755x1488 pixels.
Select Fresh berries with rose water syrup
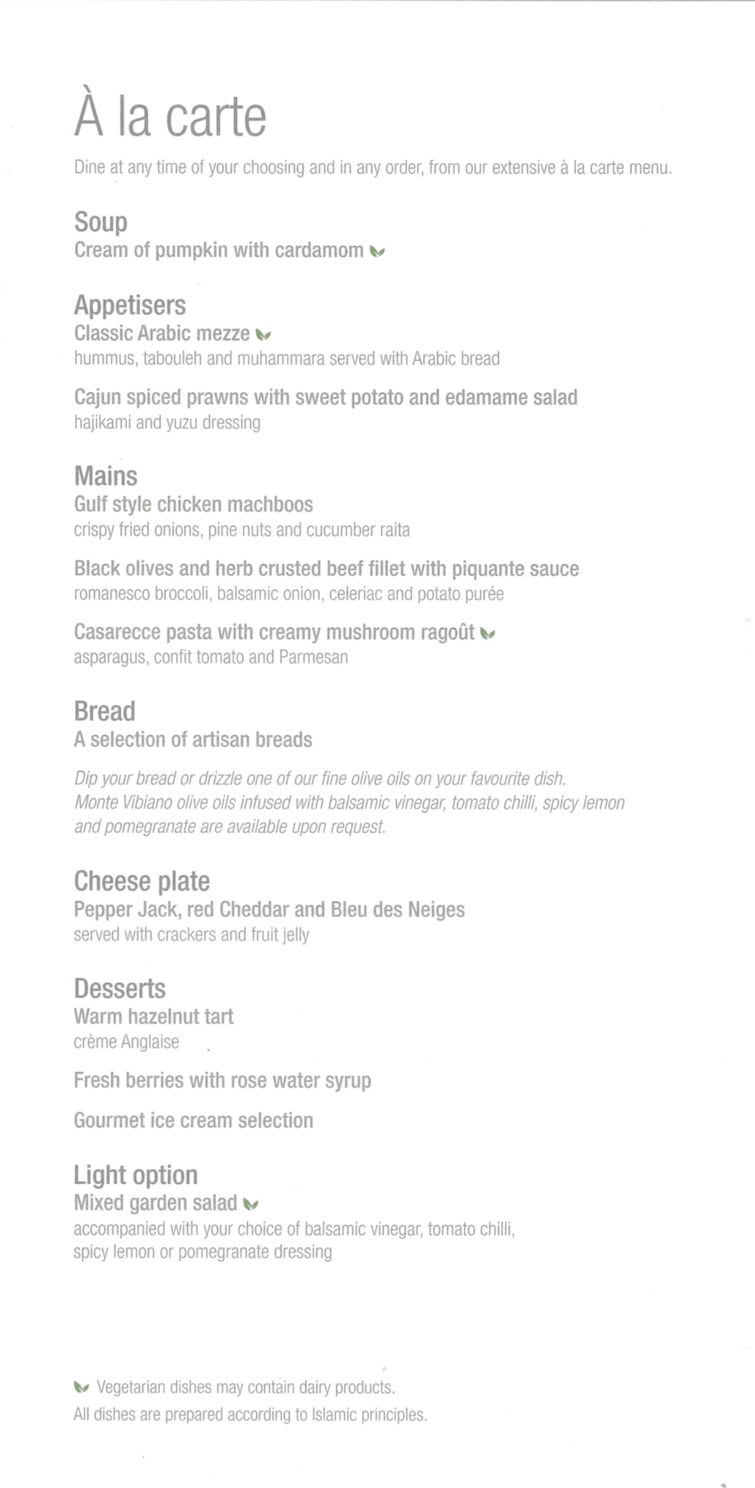tap(222, 1080)
